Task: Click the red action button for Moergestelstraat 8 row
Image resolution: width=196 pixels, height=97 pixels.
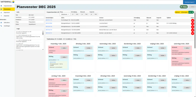Action: pos(193,30)
